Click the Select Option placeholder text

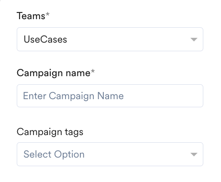point(54,155)
